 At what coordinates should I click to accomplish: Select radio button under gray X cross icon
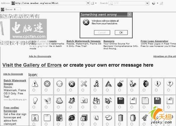pos(83,90)
